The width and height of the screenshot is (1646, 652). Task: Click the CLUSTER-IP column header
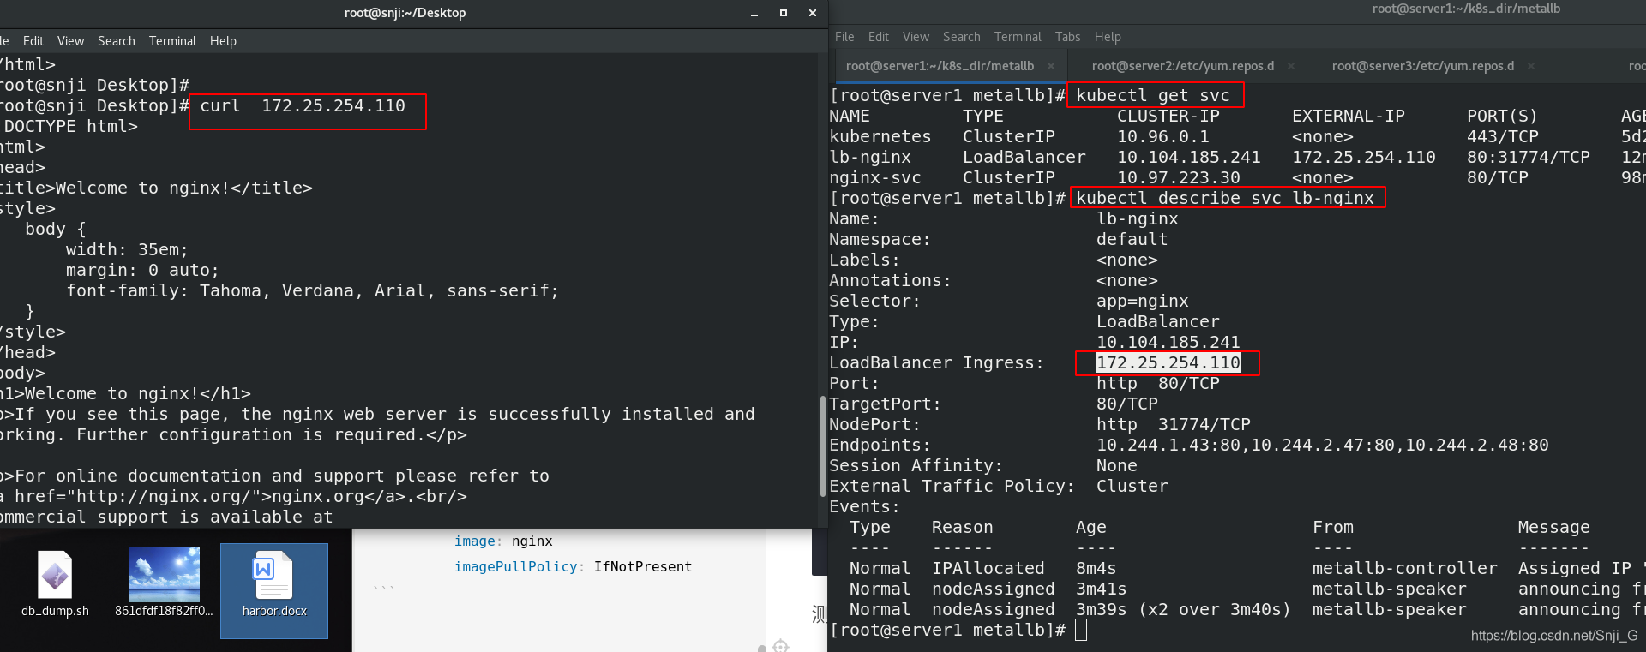pos(1168,116)
